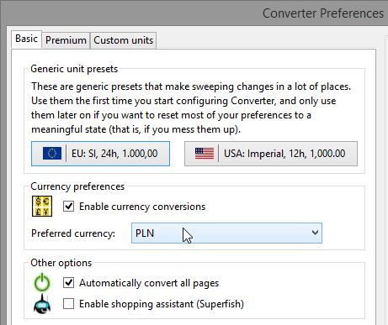This screenshot has width=388, height=325.
Task: Select the PLN currency combo box
Action: pos(226,233)
